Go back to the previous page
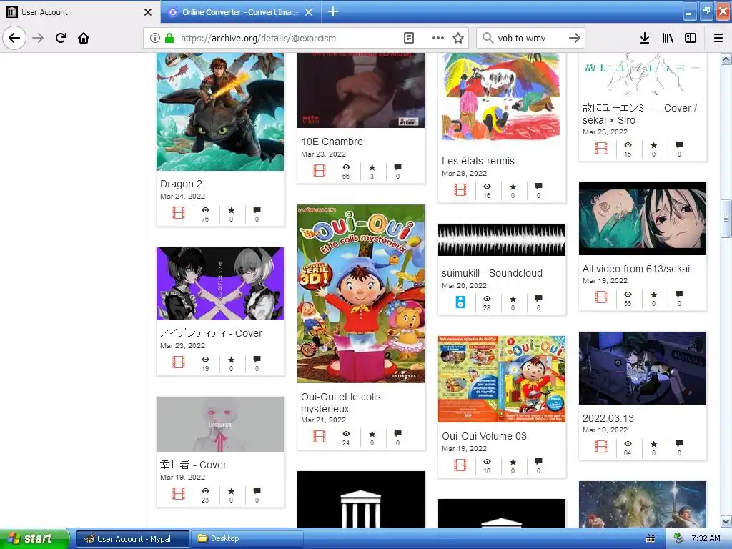 point(14,38)
